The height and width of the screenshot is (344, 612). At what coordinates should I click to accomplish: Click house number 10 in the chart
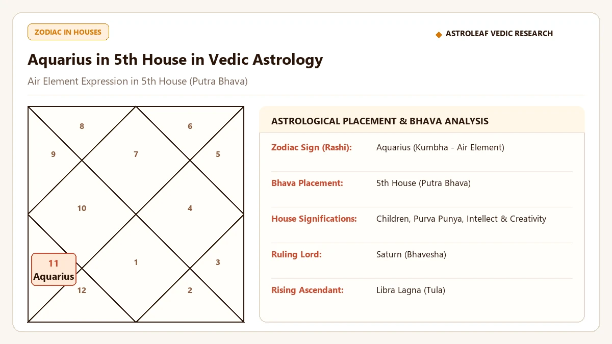point(82,208)
